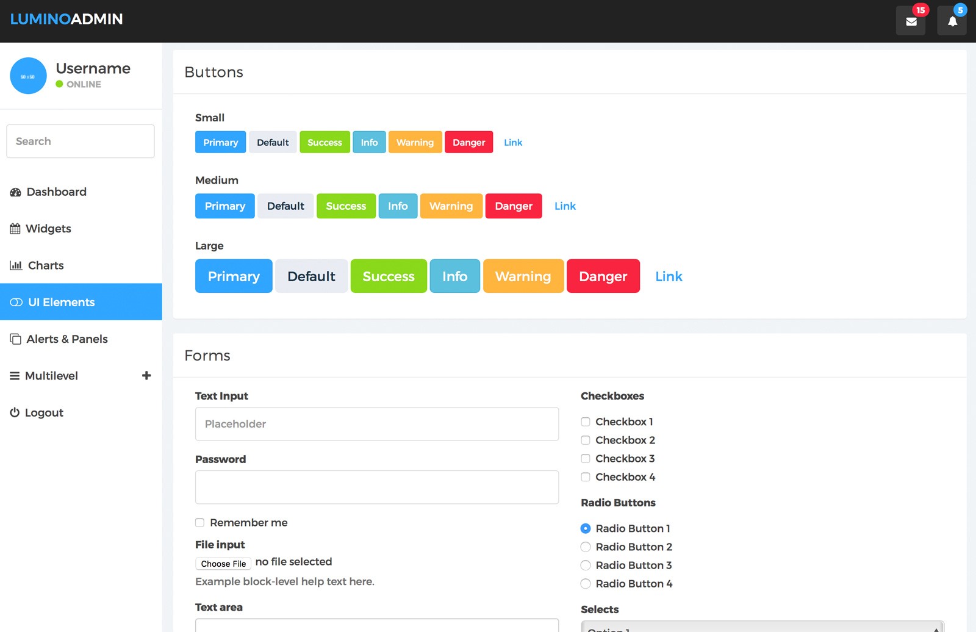Viewport: 976px width, 632px height.
Task: Tick the Remember me checkbox
Action: pyautogui.click(x=199, y=522)
